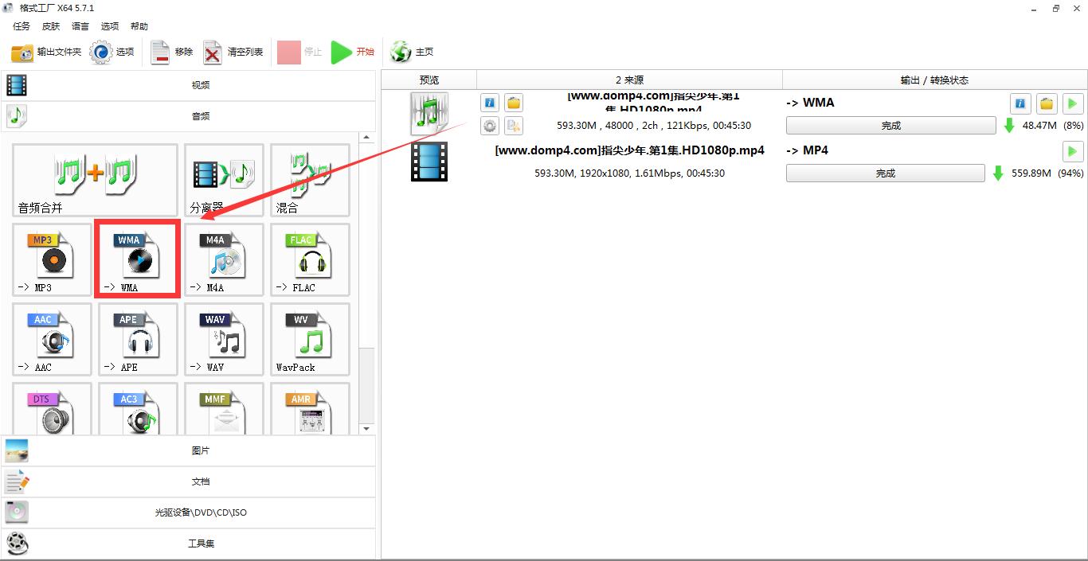Click WMA output info icon

tap(1021, 103)
